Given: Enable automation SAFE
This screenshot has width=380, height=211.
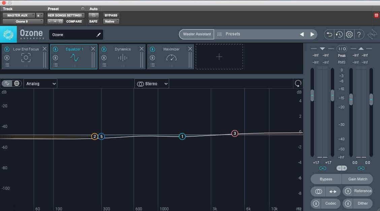Looking at the screenshot, I should tap(93, 22).
